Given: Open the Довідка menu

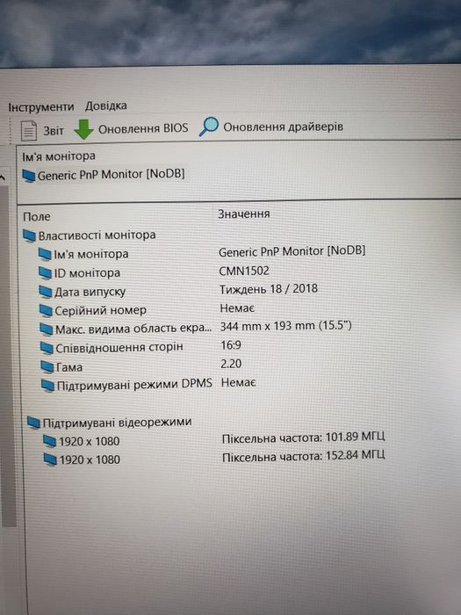Looking at the screenshot, I should 106,105.
